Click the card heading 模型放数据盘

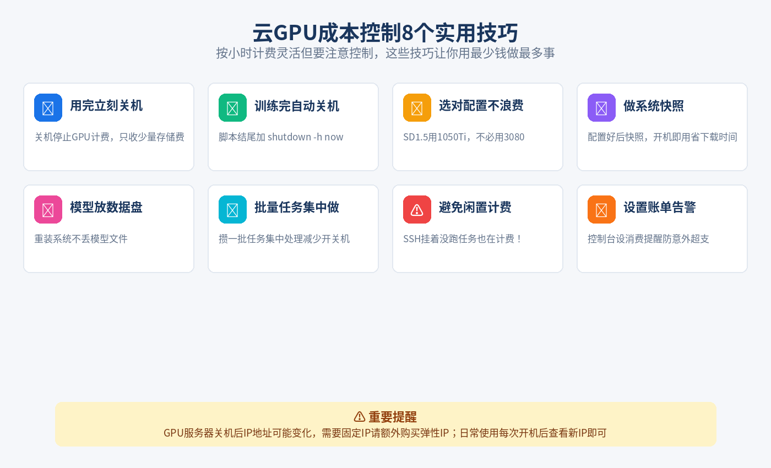(106, 208)
